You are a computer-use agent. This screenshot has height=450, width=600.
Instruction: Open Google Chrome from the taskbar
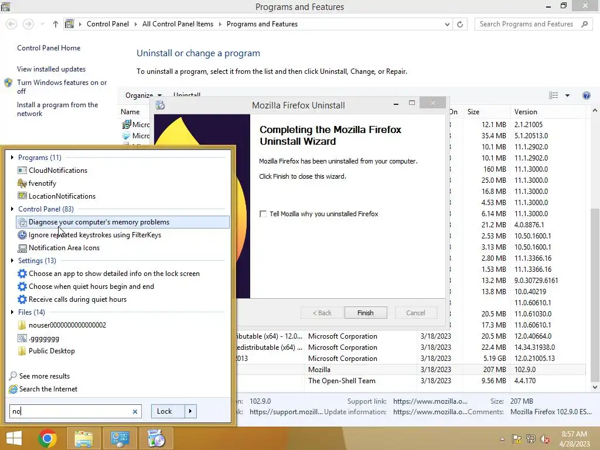coord(47,438)
